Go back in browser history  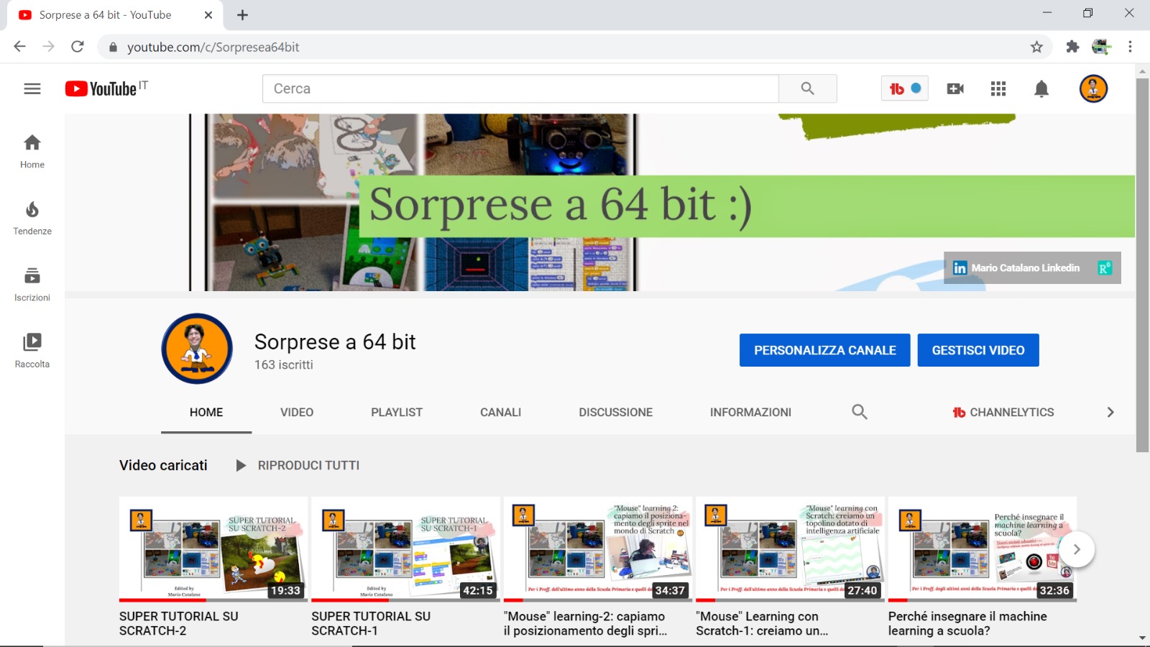19,47
